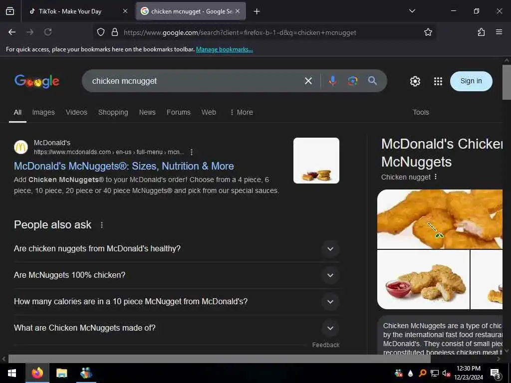Switch to the Images tab
This screenshot has height=383, width=511.
(43, 112)
